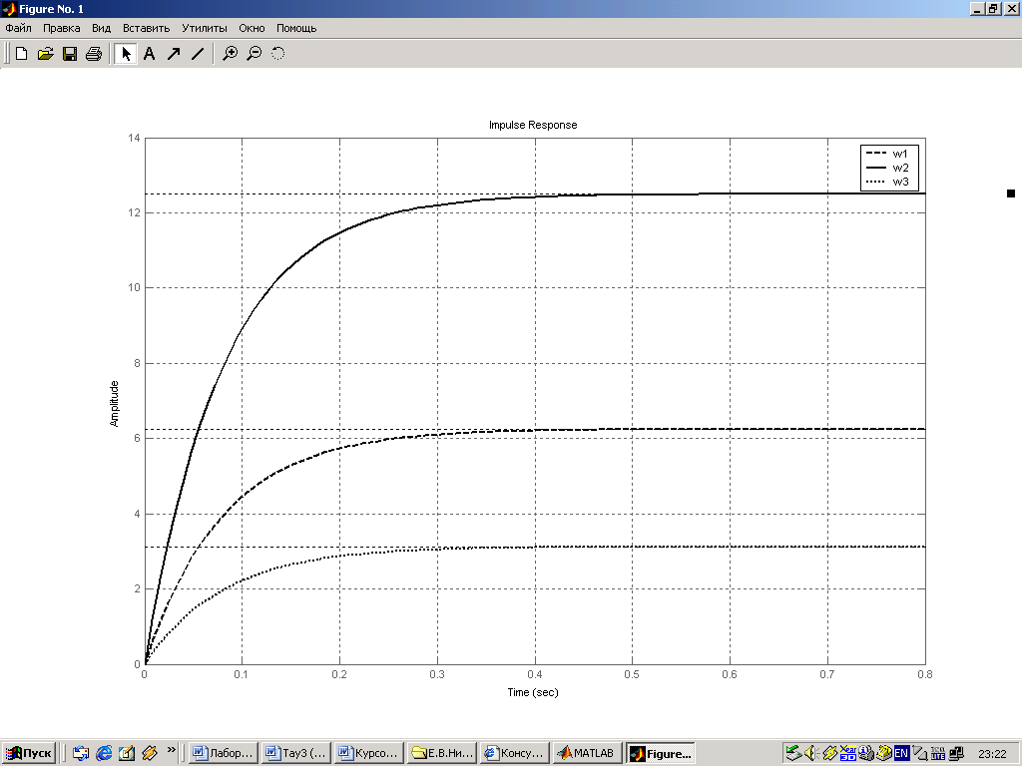Open the Вставить menu
The image size is (1022, 766).
pos(146,28)
